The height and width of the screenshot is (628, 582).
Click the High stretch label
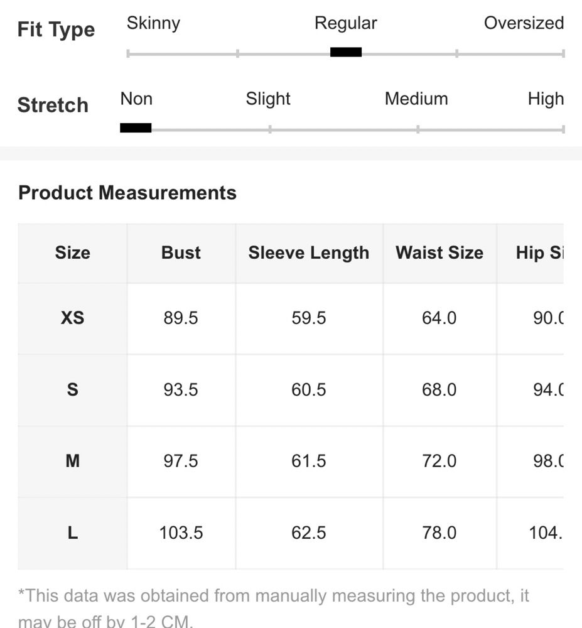point(546,99)
